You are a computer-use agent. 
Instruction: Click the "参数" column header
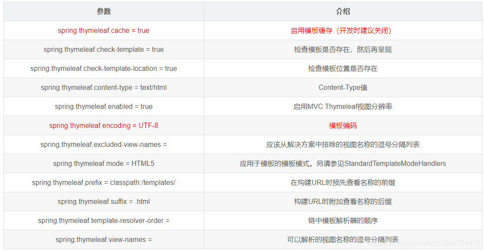(103, 11)
